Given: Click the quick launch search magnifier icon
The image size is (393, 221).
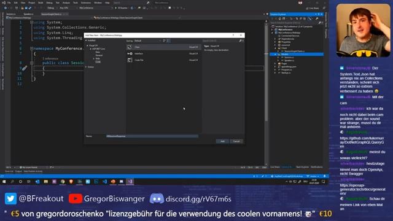Looking at the screenshot, I should [148, 2].
